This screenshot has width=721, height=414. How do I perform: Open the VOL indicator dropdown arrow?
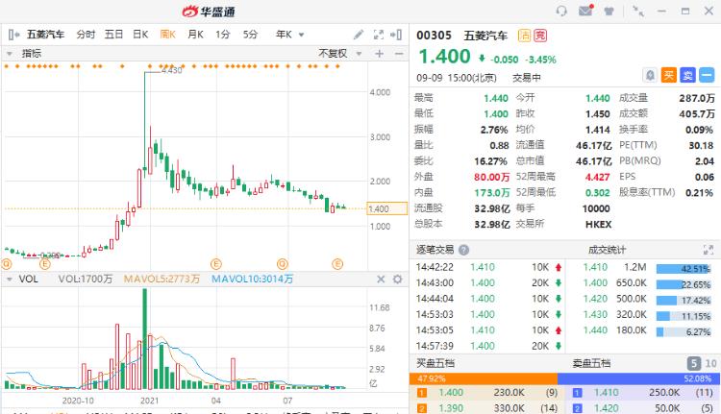(10, 280)
